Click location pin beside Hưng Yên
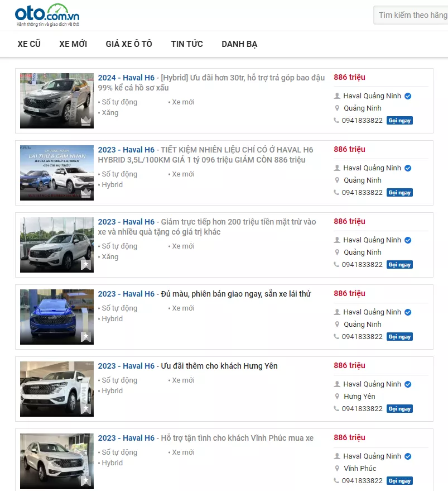 tap(337, 396)
